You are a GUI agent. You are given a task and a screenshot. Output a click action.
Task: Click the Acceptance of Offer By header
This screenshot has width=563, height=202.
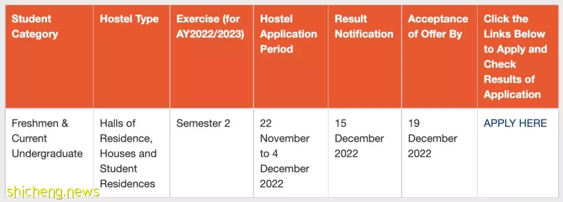(x=439, y=57)
